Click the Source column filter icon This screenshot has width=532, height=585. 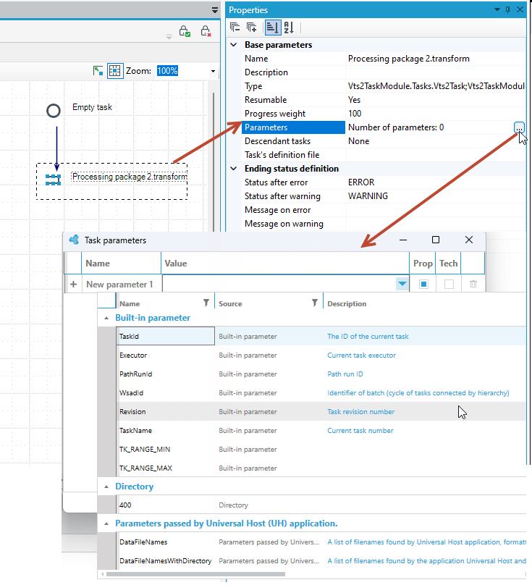(x=315, y=303)
